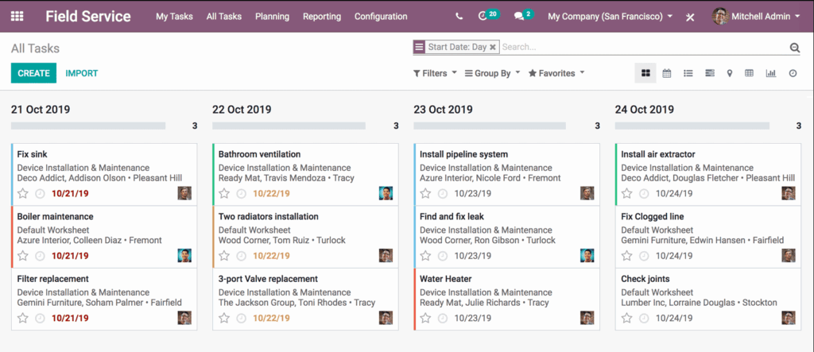
Task: Switch to list view
Action: [x=688, y=73]
